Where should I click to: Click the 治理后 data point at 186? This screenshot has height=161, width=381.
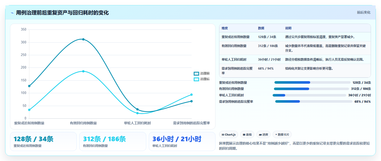click(83, 71)
